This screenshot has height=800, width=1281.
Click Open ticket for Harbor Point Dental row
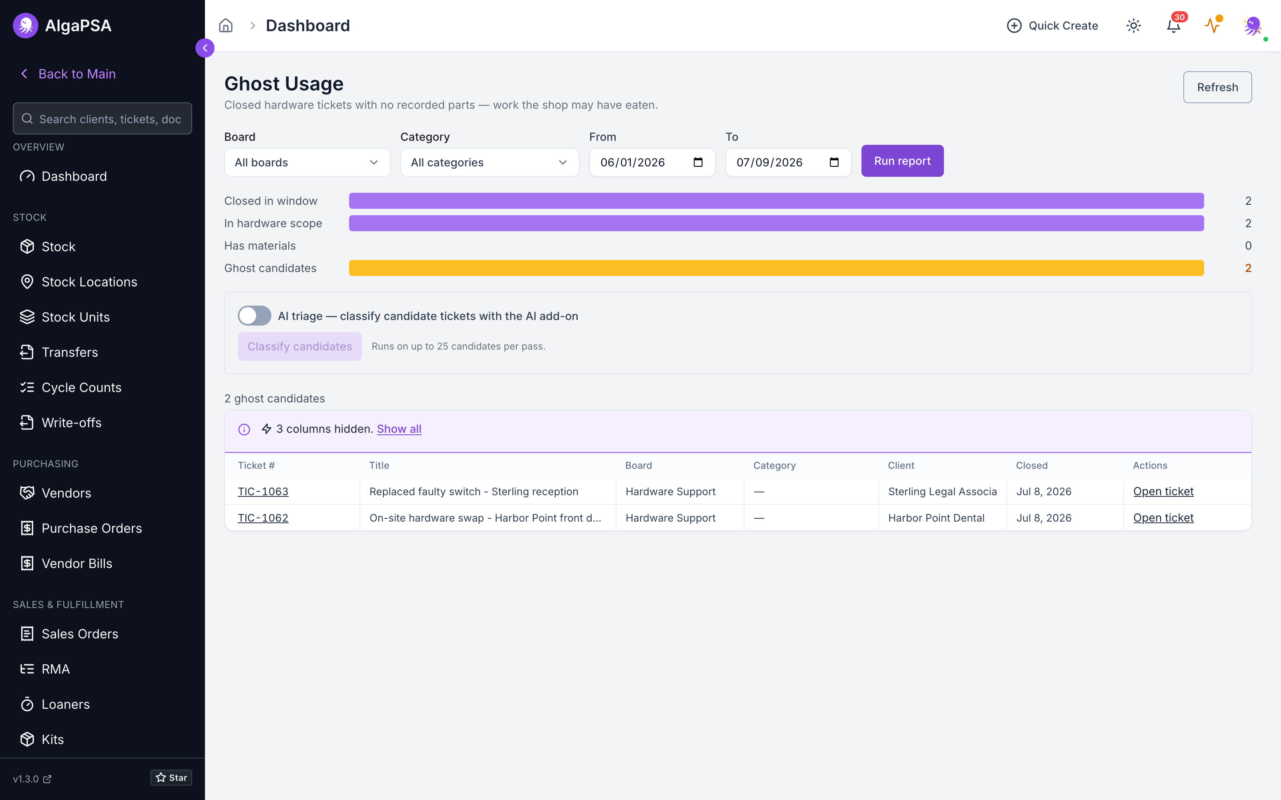pos(1163,518)
